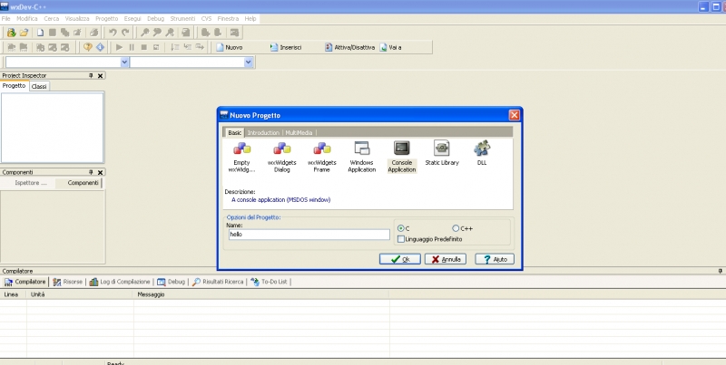
Task: Select the Basic tab in dialog
Action: pyautogui.click(x=234, y=132)
